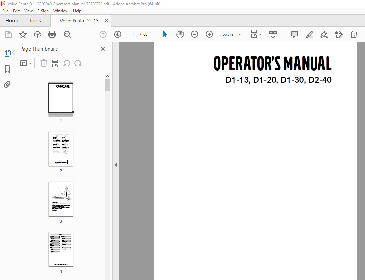This screenshot has height=280, width=365.
Task: Zoom in with plus button
Action: (209, 34)
